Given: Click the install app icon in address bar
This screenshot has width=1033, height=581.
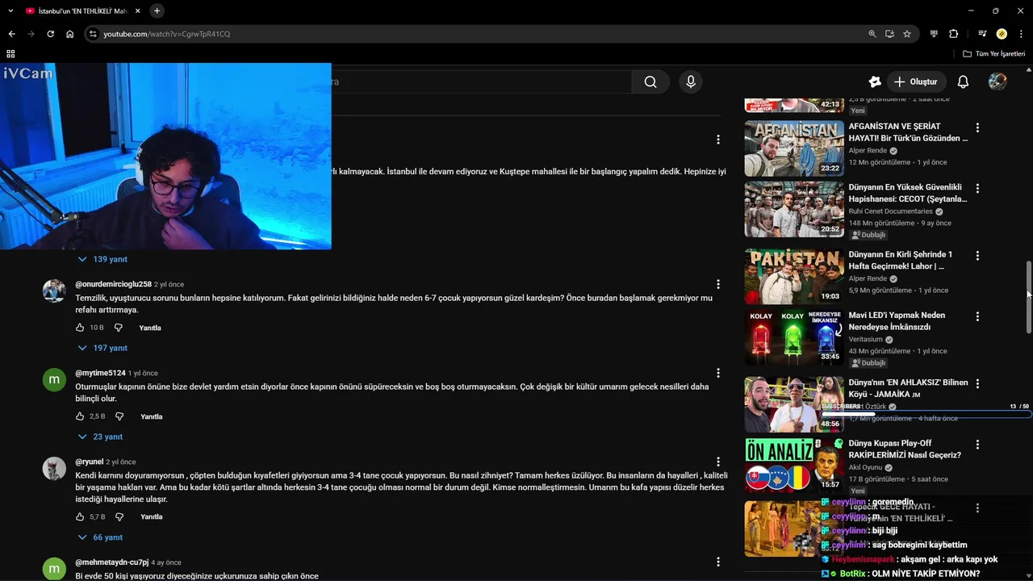Looking at the screenshot, I should point(889,34).
